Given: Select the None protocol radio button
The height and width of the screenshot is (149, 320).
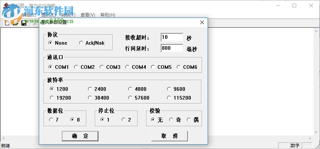Looking at the screenshot, I should point(58,43).
